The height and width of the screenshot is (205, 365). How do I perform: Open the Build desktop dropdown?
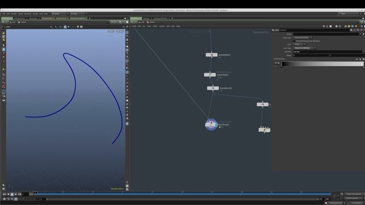pyautogui.click(x=60, y=14)
